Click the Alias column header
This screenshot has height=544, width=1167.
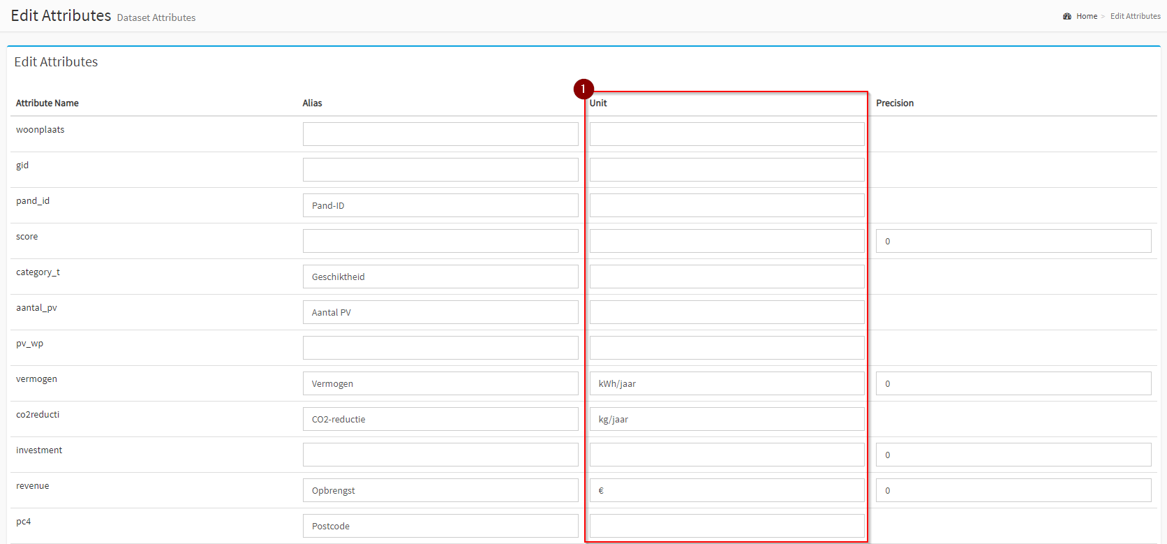tap(312, 103)
